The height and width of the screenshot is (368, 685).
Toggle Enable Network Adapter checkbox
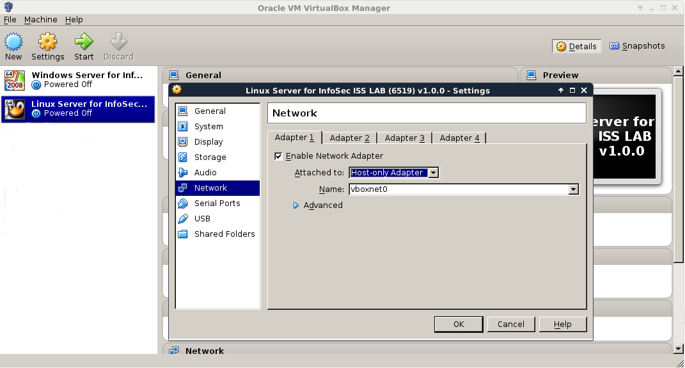click(278, 156)
